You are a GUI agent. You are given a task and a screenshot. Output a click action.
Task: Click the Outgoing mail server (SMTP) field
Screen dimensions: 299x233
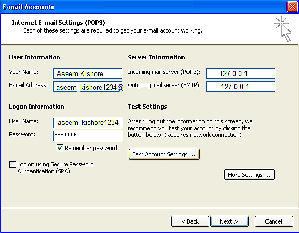tap(241, 87)
